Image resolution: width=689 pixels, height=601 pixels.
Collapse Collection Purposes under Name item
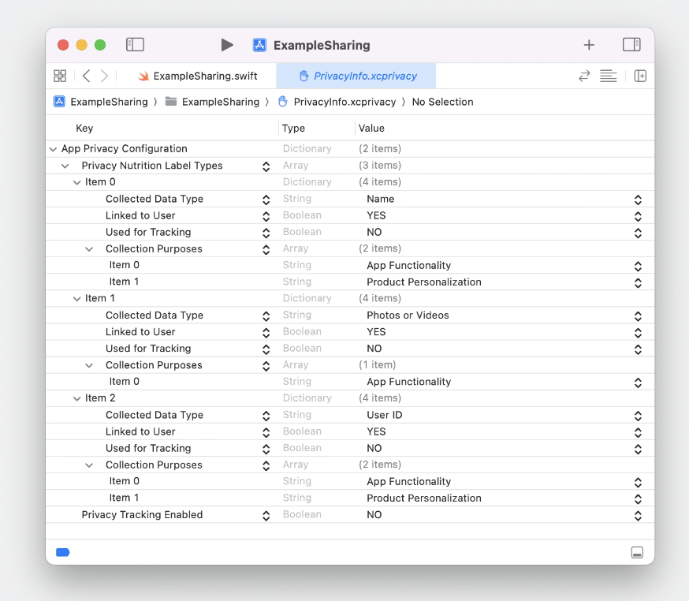click(89, 249)
